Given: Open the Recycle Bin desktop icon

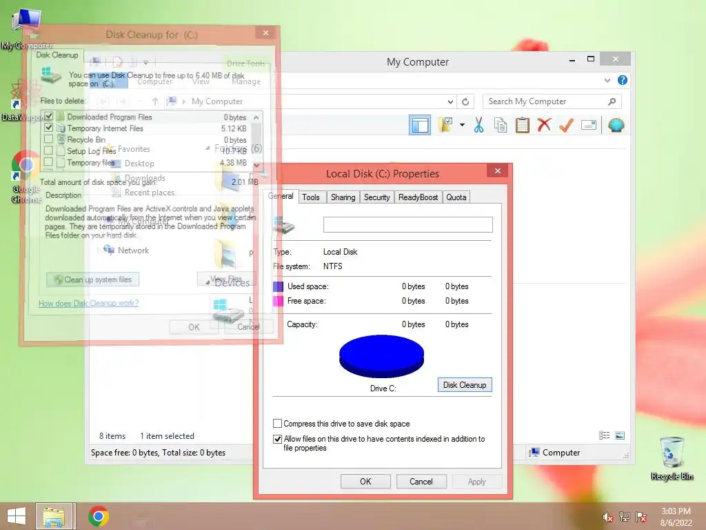Looking at the screenshot, I should coord(672,458).
